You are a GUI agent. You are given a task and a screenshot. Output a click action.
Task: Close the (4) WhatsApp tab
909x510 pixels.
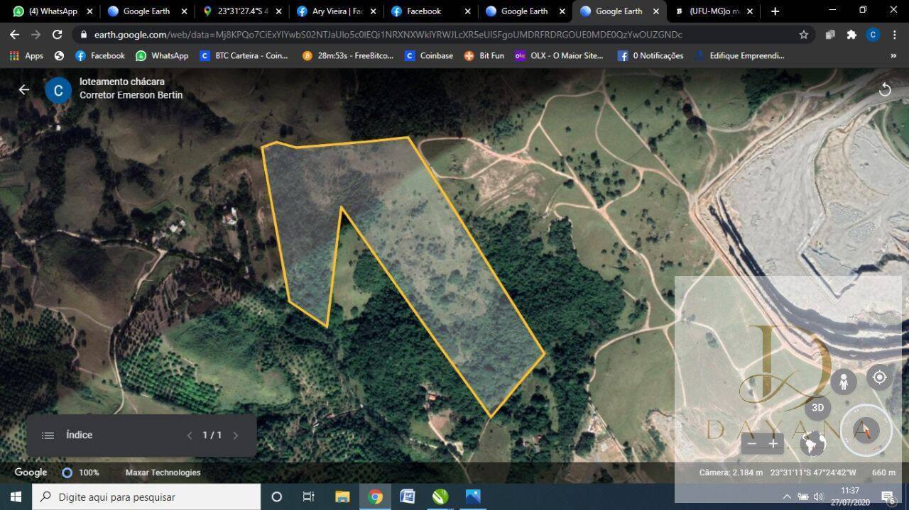point(89,11)
